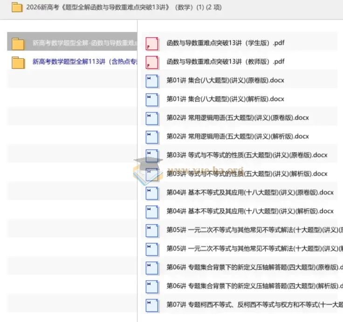Click the PDF icon for 函数与导数重难点突破13讲 (教师版)

click(152, 63)
